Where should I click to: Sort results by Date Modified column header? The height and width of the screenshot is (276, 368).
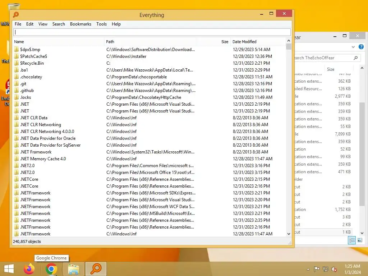[x=258, y=42]
